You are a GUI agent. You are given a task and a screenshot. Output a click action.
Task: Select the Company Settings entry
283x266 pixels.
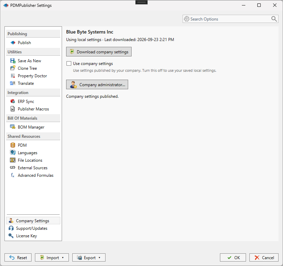tap(33, 221)
